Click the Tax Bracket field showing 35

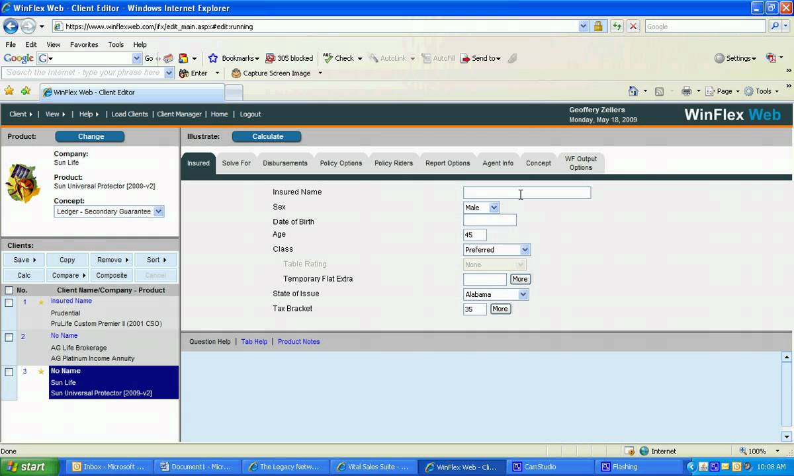click(475, 309)
